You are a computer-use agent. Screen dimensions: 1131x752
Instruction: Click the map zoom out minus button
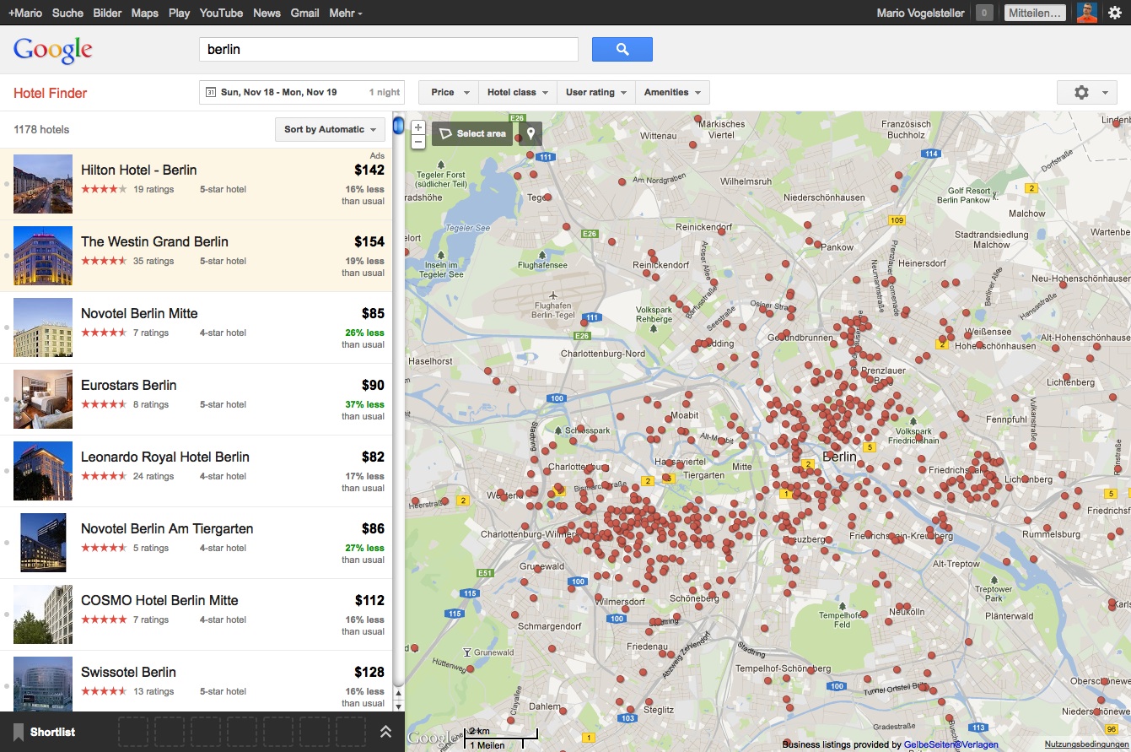(418, 142)
